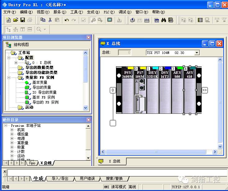Click the PC connect toolbar icon
The image size is (228, 191).
point(207,20)
